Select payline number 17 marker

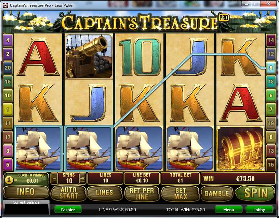pyautogui.click(x=8, y=137)
